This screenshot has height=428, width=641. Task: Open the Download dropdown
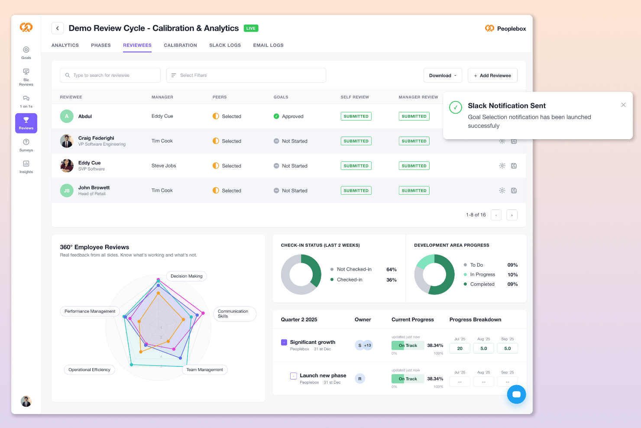[443, 75]
